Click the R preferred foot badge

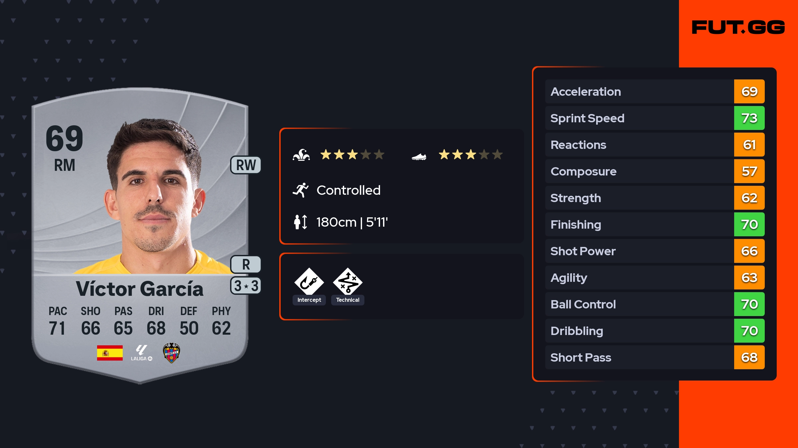click(246, 265)
